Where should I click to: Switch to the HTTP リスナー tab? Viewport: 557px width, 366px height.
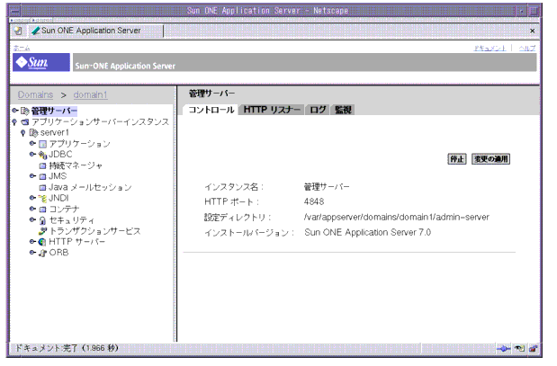pyautogui.click(x=272, y=110)
